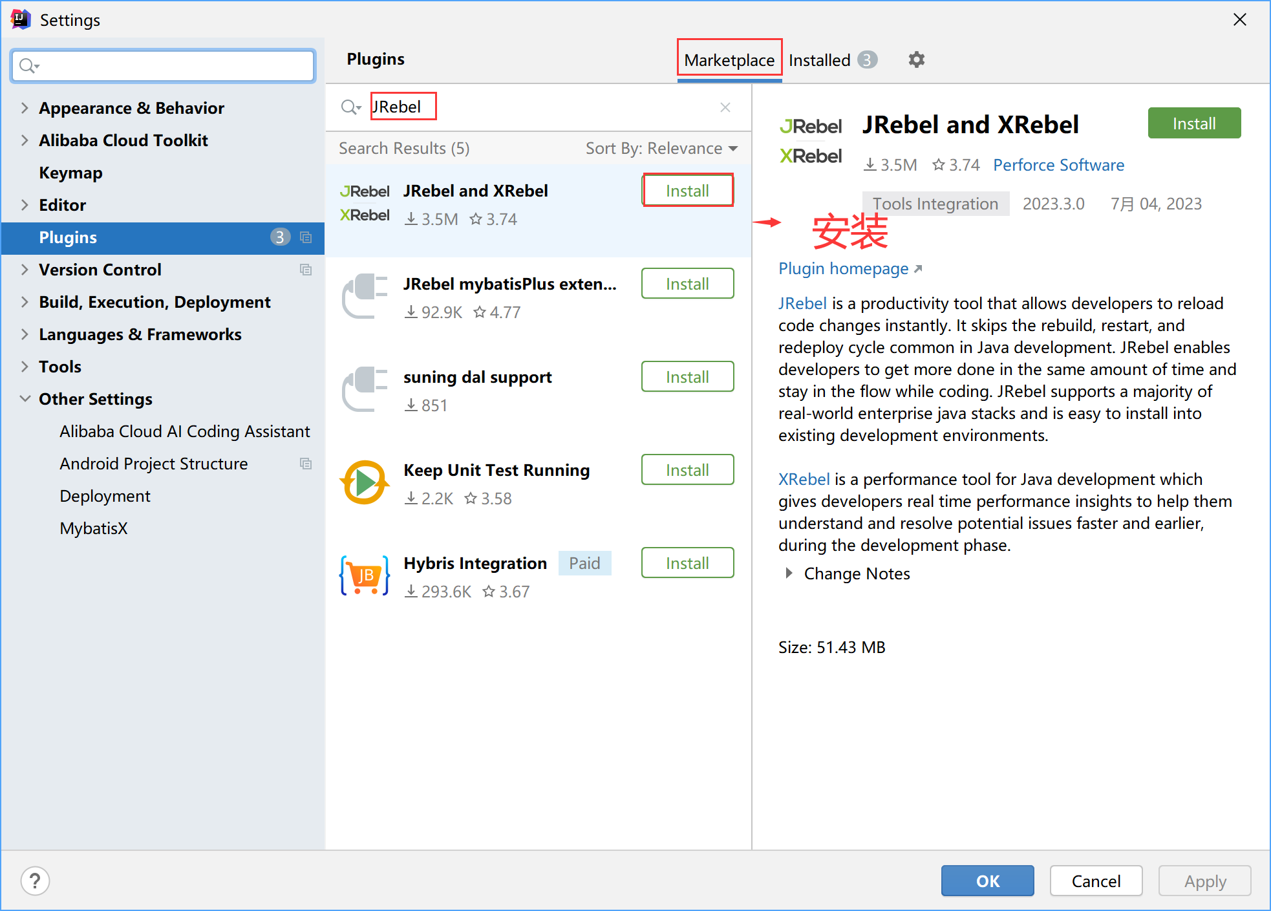The height and width of the screenshot is (911, 1271).
Task: Expand Appearance & Behavior section
Action: point(25,108)
